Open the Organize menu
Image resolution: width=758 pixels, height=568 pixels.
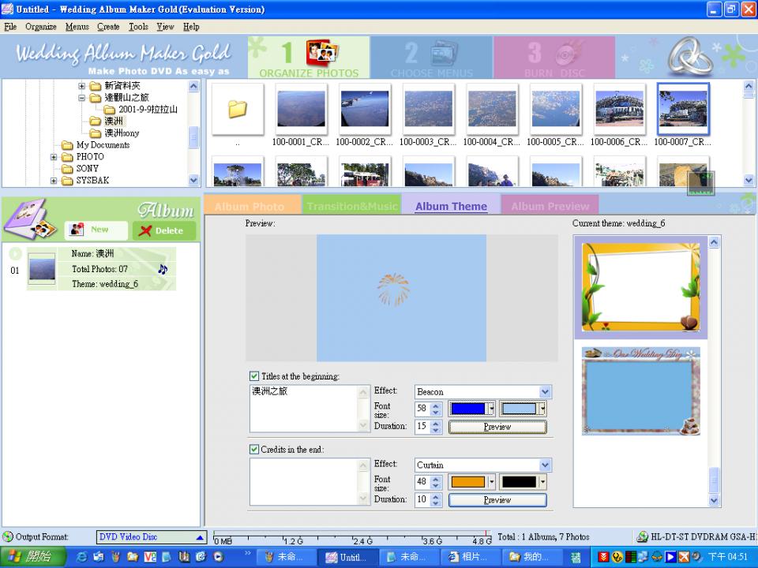point(40,27)
